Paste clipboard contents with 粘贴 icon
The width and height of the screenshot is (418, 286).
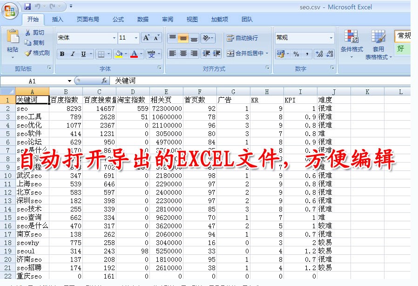[x=13, y=36]
